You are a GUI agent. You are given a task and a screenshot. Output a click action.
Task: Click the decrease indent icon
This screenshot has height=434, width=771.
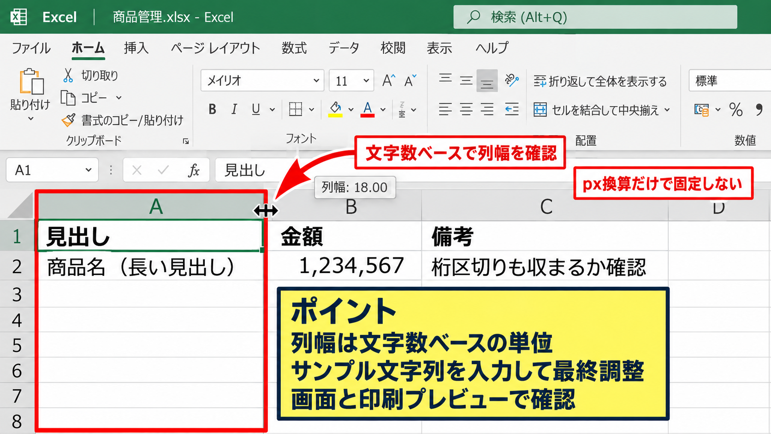(512, 109)
